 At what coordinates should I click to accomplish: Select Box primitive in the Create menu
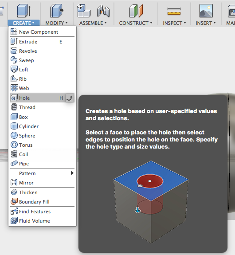point(42,117)
